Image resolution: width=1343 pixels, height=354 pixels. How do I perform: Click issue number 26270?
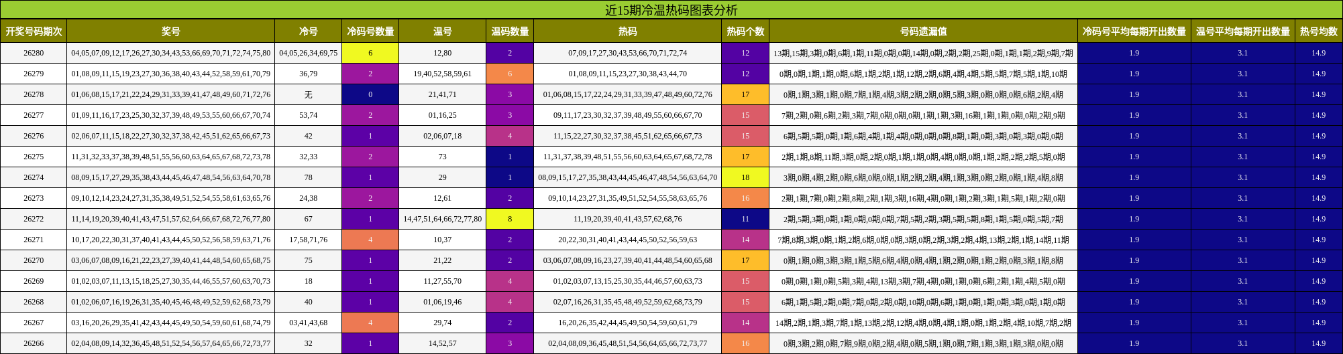pos(34,260)
